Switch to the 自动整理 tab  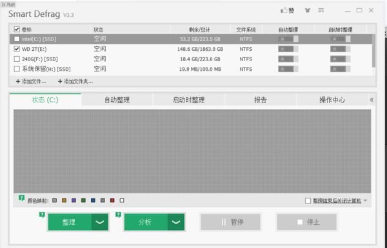(117, 100)
